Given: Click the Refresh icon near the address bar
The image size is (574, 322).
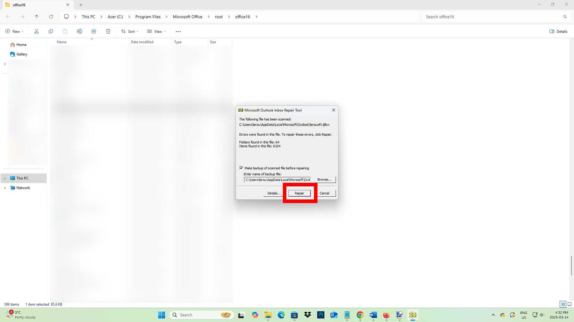Looking at the screenshot, I should click(51, 16).
